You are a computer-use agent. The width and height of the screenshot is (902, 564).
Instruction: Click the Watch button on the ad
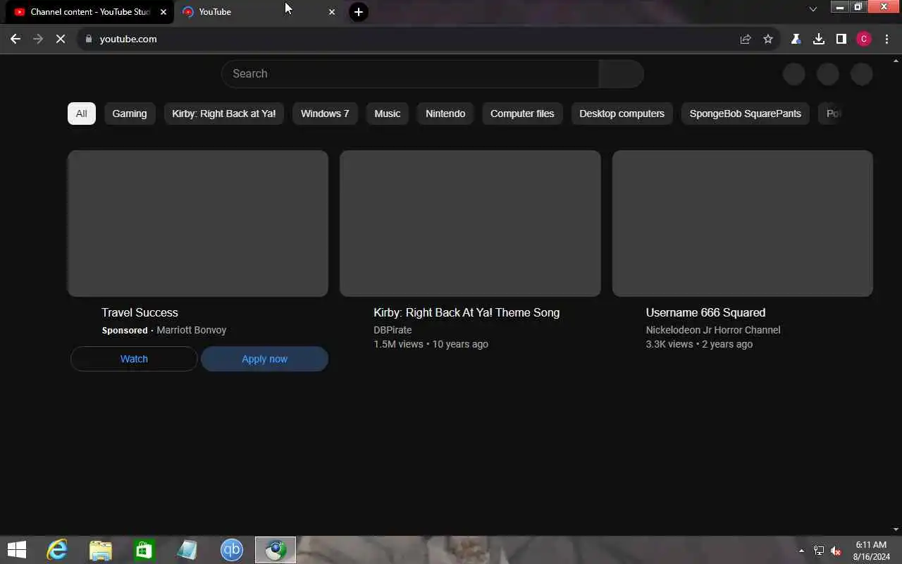(x=134, y=359)
